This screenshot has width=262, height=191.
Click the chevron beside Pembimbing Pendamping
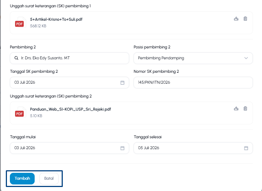(x=246, y=58)
